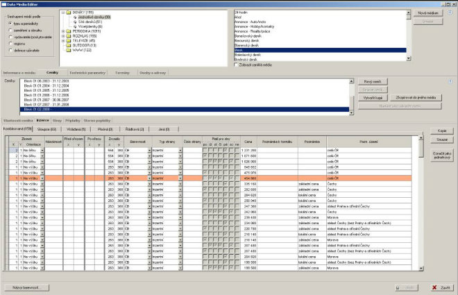This screenshot has width=458, height=295.
Task: Click the WWW folder icon
Action: click(69, 50)
